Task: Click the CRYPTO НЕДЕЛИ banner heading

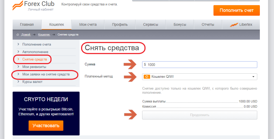Action: (46, 99)
